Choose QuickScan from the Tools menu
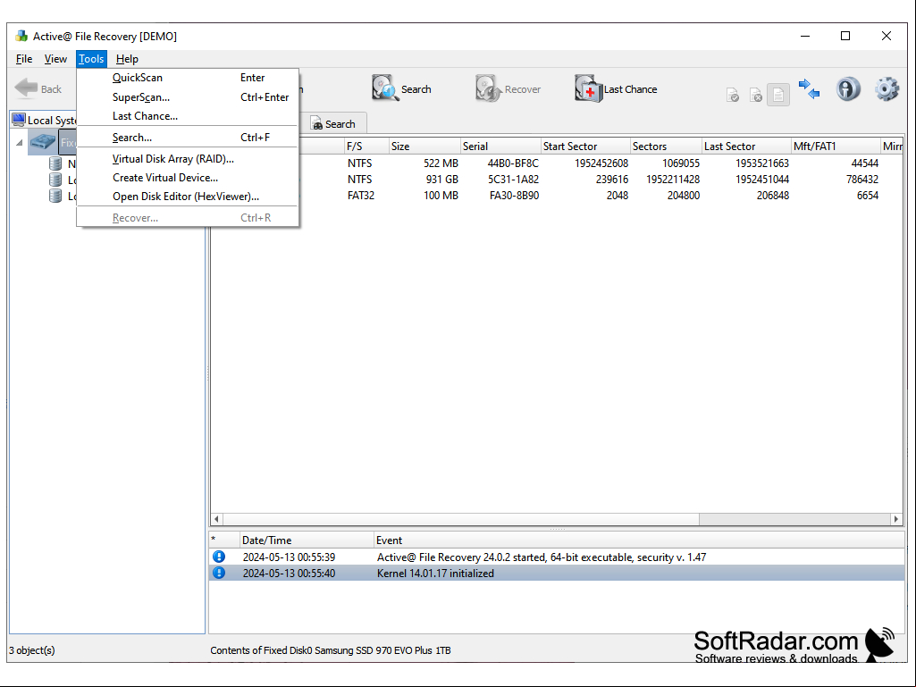916x687 pixels. (x=188, y=78)
